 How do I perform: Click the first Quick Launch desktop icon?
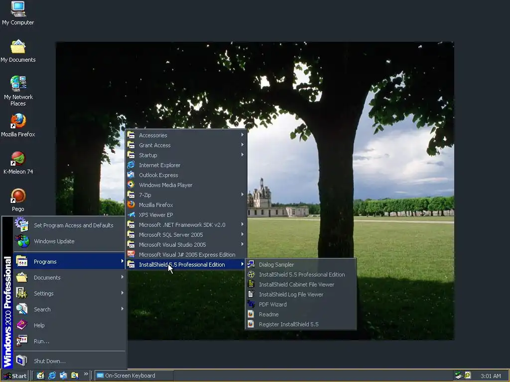coord(40,376)
